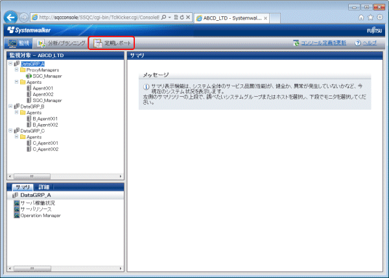Click the server icon beside Agent002
389x278 pixels.
point(29,94)
